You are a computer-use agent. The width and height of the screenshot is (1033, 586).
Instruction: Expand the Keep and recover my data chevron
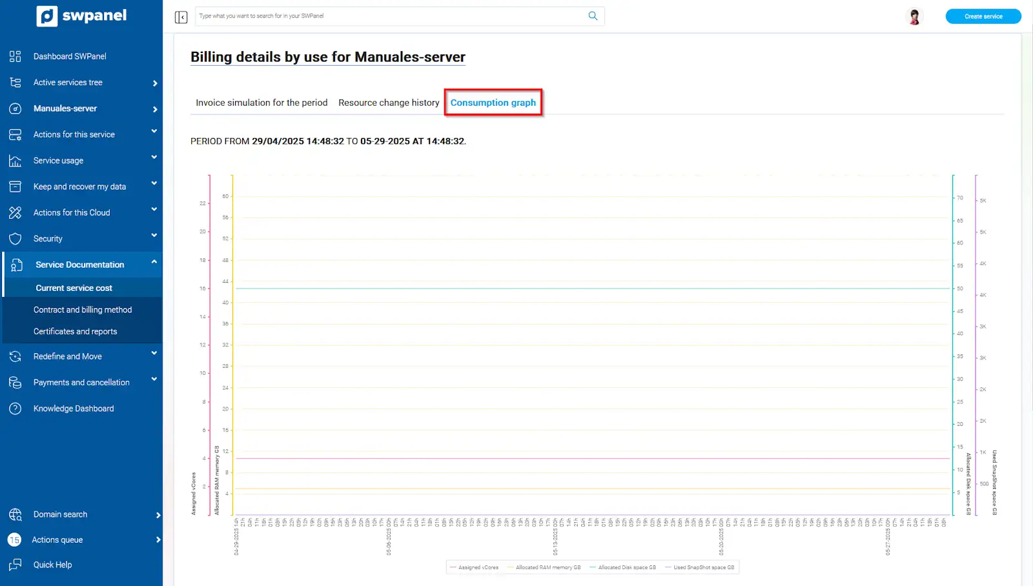coord(154,183)
